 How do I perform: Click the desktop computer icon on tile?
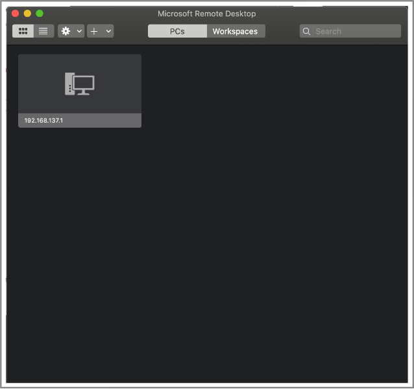79,84
